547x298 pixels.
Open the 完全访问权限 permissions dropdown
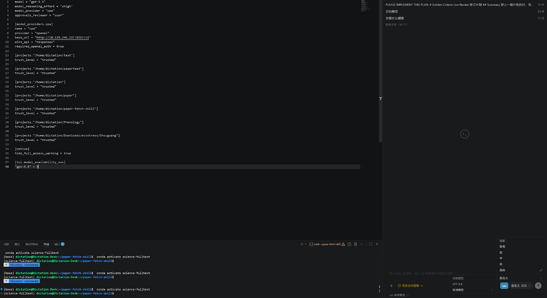click(410, 286)
